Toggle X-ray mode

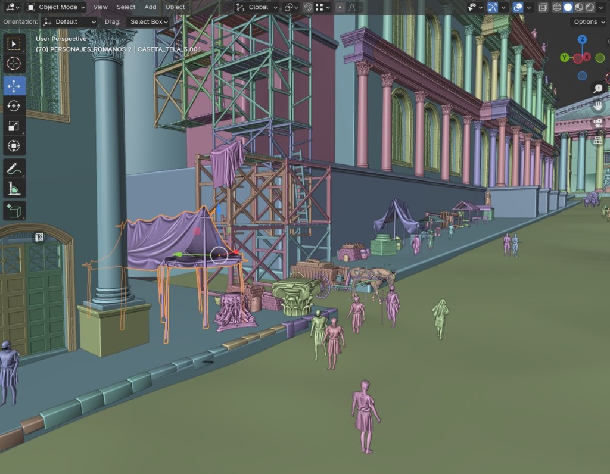[x=543, y=7]
